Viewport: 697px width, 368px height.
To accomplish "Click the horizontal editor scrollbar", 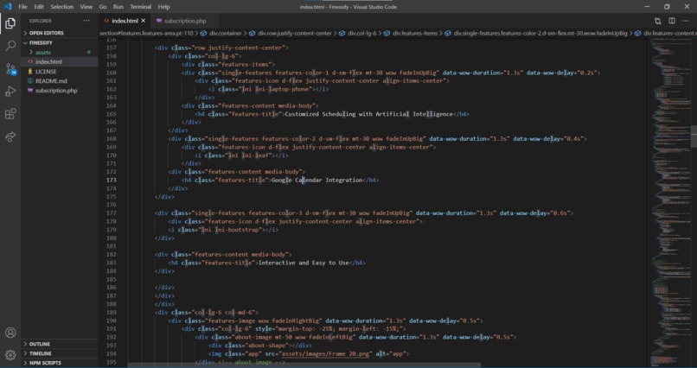I will (304, 365).
